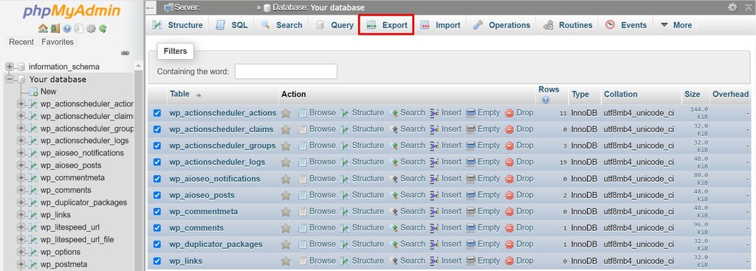The image size is (756, 271).
Task: Click the Rows help question-mark icon
Action: (x=546, y=100)
